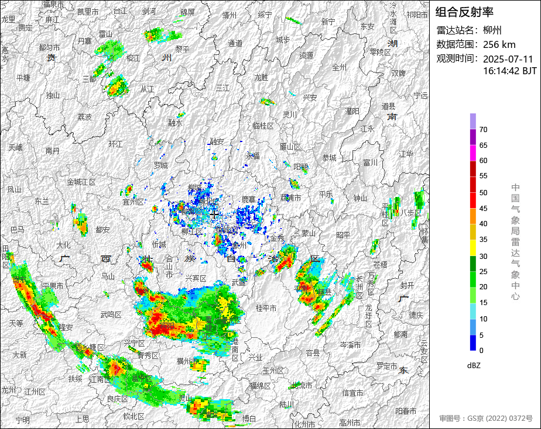Screen dimensions: 541x429
Task: Click the 金城江区 map label
Action: click(81, 182)
